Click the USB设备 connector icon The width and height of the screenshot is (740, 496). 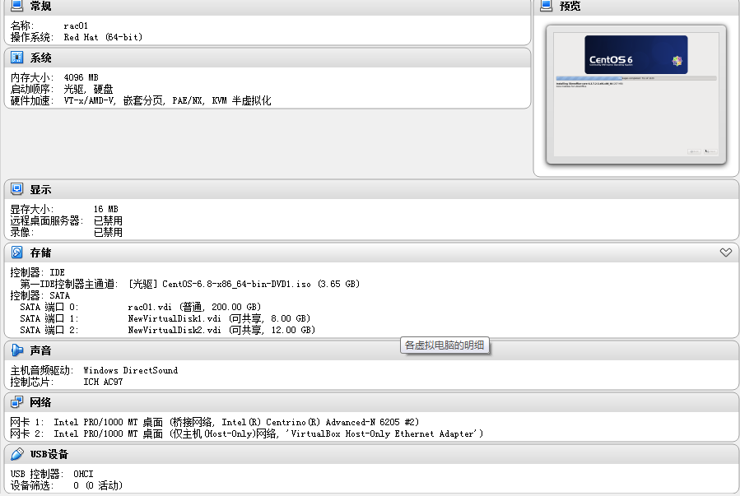(x=15, y=453)
